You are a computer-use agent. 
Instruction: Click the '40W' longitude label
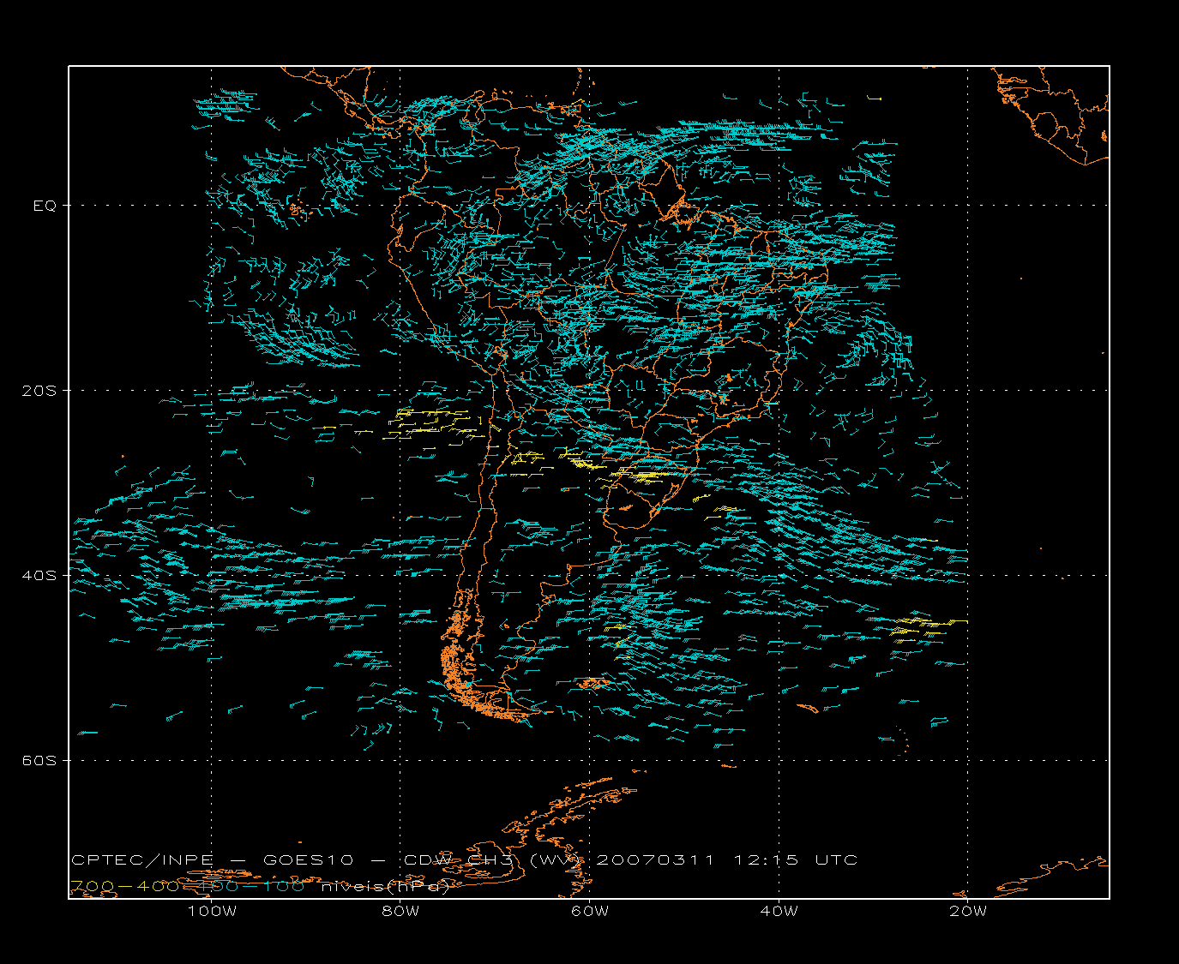[779, 912]
